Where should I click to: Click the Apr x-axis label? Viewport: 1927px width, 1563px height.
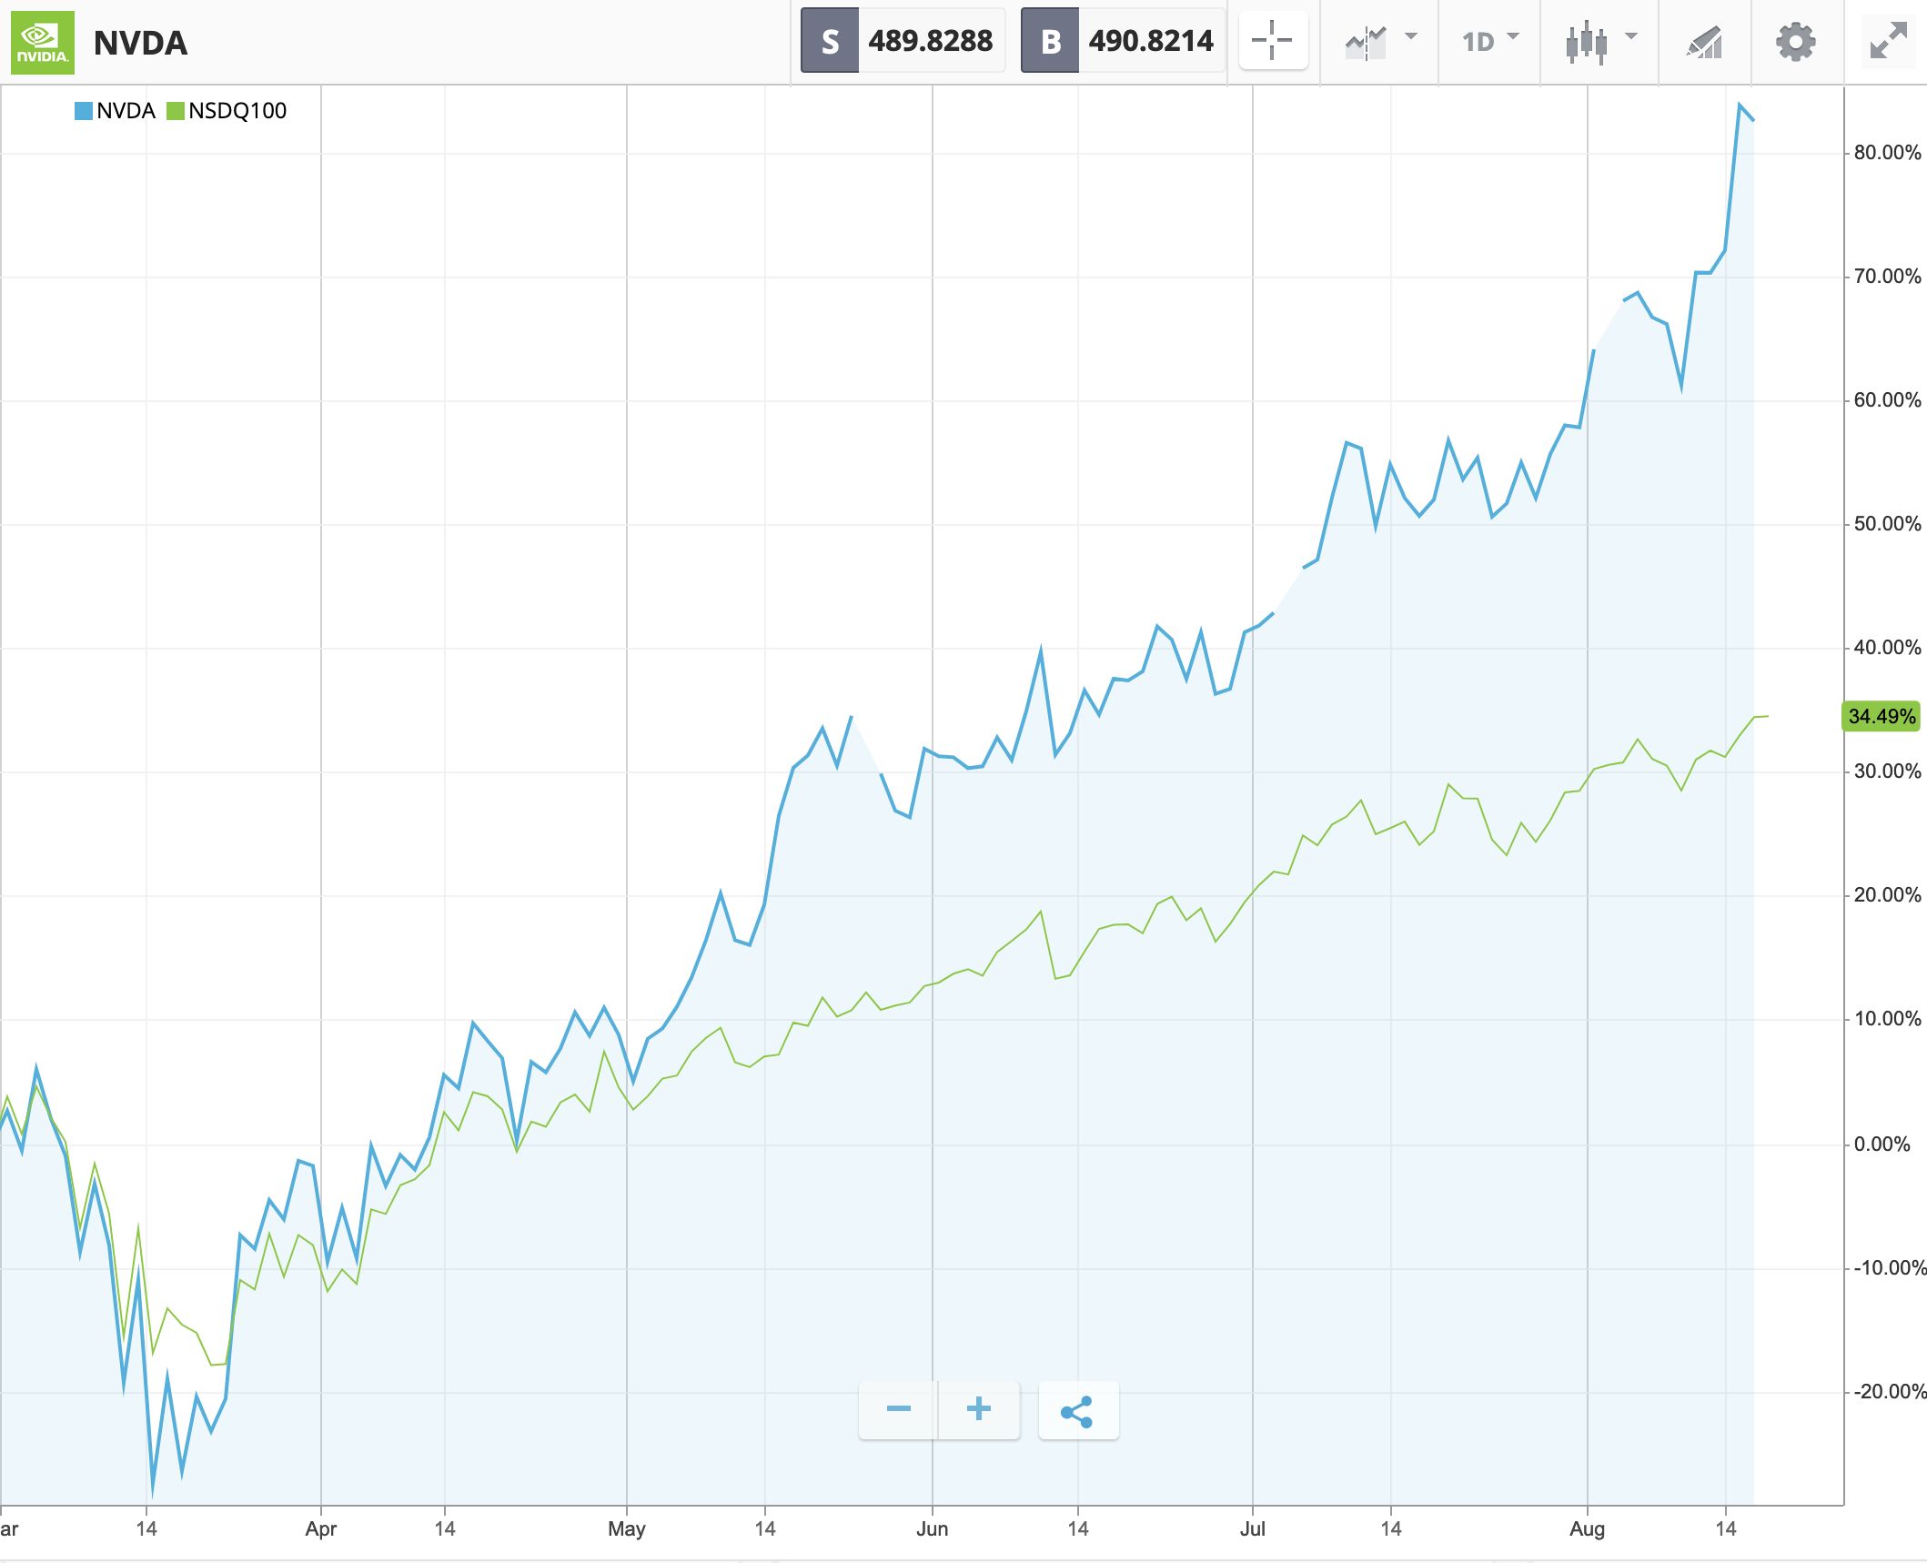click(321, 1529)
